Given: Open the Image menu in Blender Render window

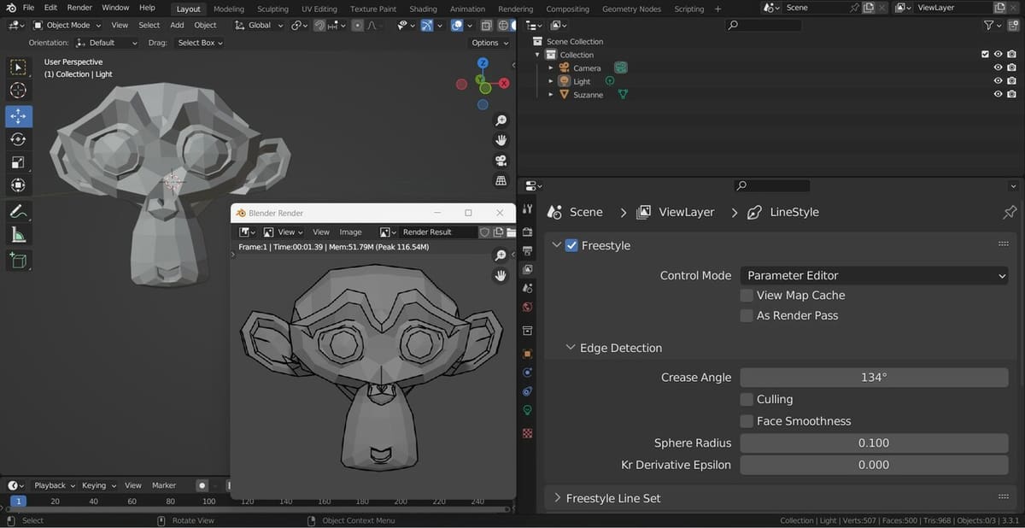Looking at the screenshot, I should 350,232.
